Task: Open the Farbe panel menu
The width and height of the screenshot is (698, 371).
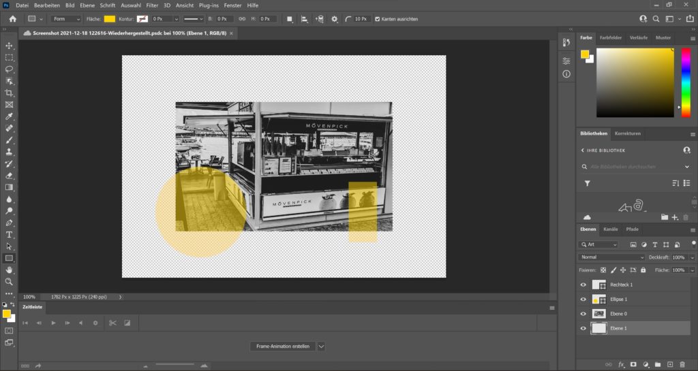Action: tap(693, 39)
